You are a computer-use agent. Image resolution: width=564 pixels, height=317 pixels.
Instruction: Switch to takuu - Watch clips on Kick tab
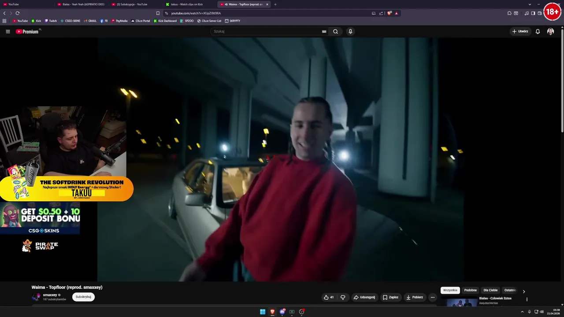[x=190, y=4]
